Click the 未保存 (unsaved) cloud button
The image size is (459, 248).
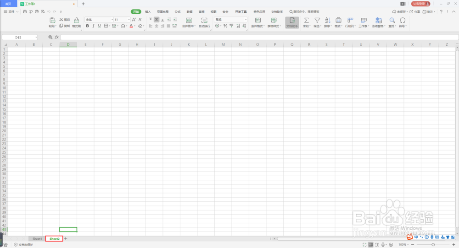(x=400, y=12)
